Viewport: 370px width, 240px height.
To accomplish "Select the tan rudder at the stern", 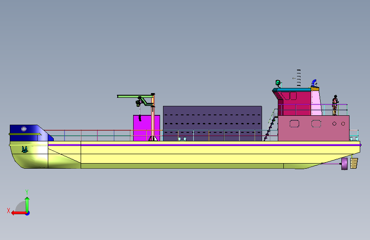I will tap(354, 163).
